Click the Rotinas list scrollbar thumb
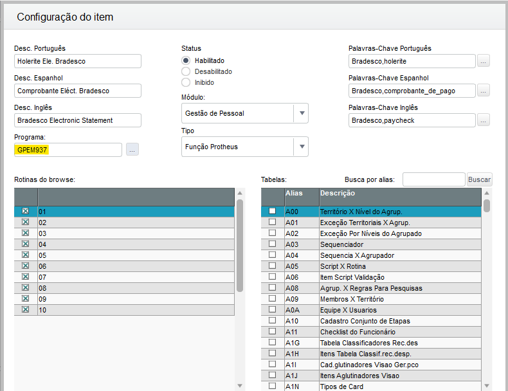The height and width of the screenshot is (391, 508). point(240,246)
